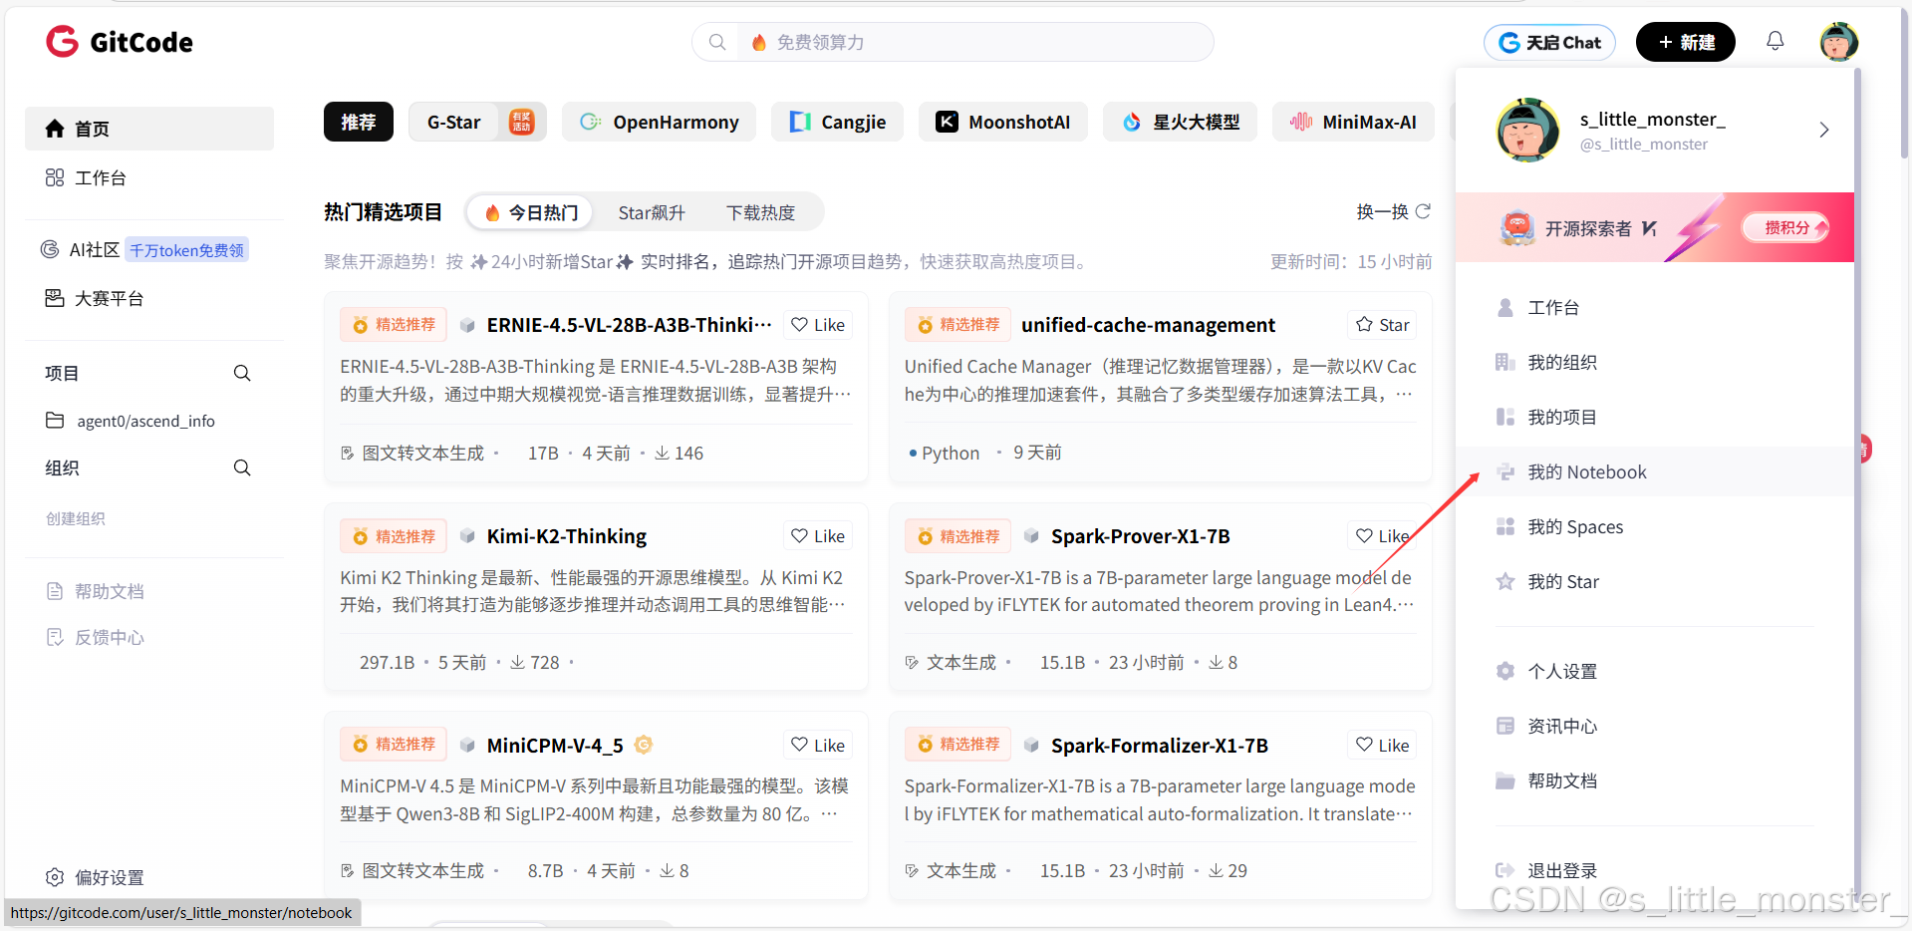
Task: Click the 退出登录 logout icon
Action: click(x=1505, y=870)
